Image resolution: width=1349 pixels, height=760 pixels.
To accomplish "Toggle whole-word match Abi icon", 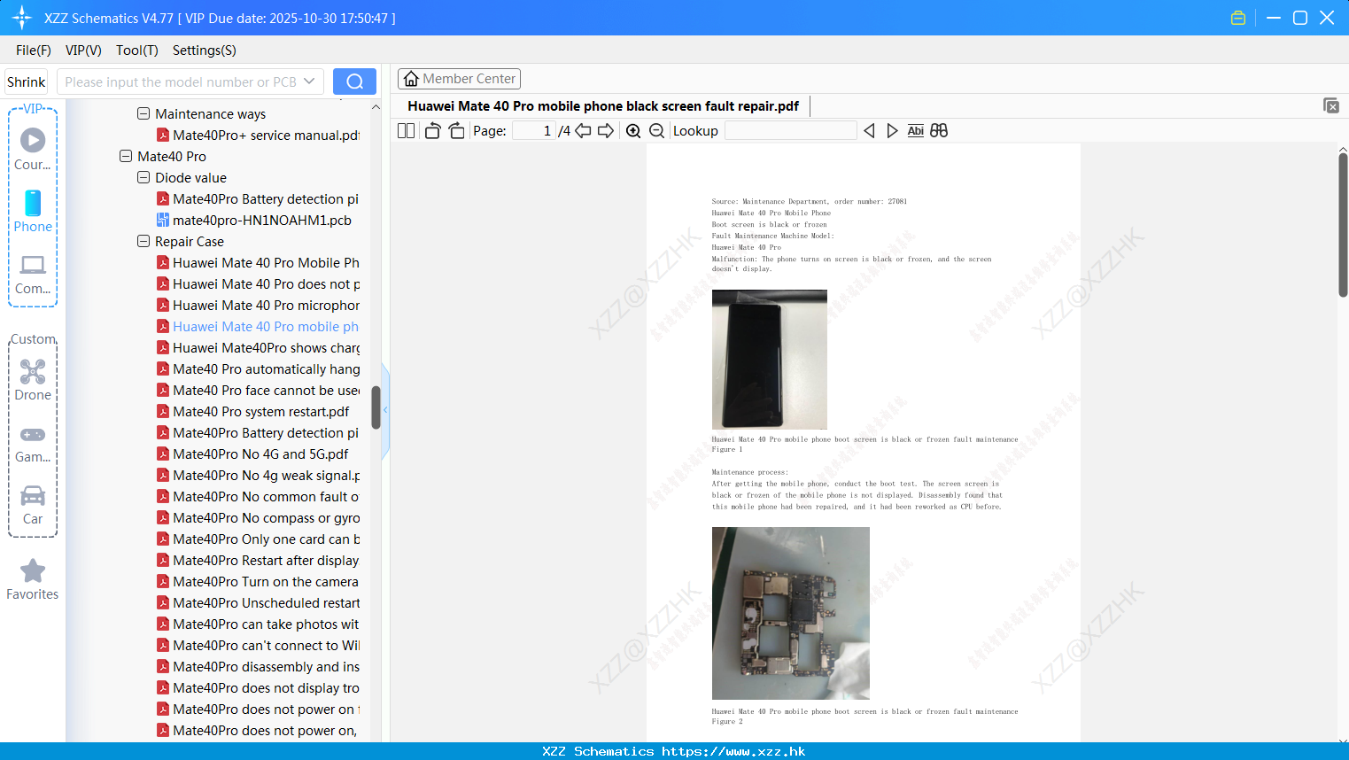I will point(916,130).
